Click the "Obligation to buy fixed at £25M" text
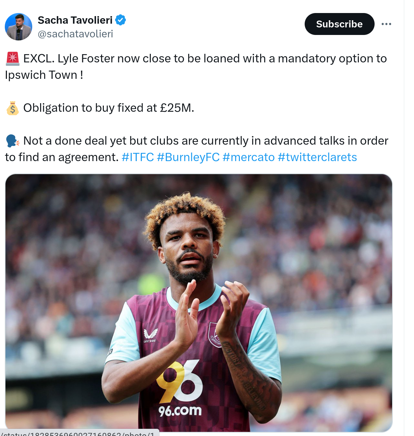Viewport: 414px width, 436px height. 109,108
